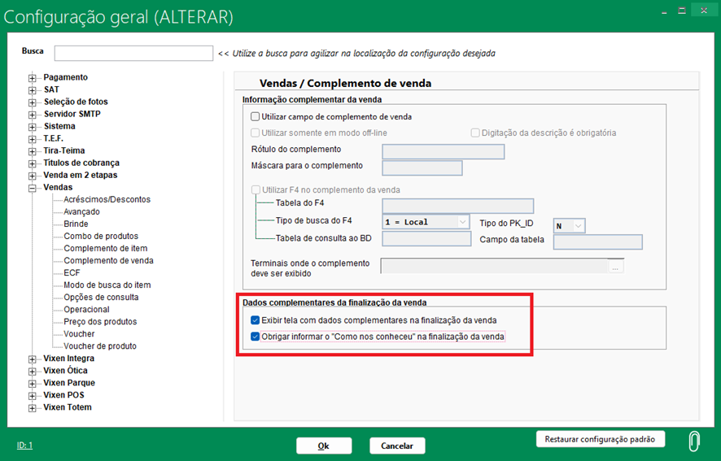Viewport: 721px width, 461px height.
Task: Expand the Sistema tree node
Action: tap(33, 127)
